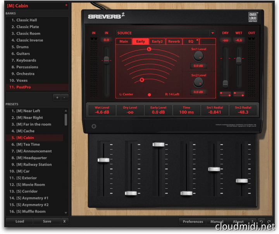Select bank 7. Keyboards
The height and width of the screenshot is (234, 279).
point(37,60)
